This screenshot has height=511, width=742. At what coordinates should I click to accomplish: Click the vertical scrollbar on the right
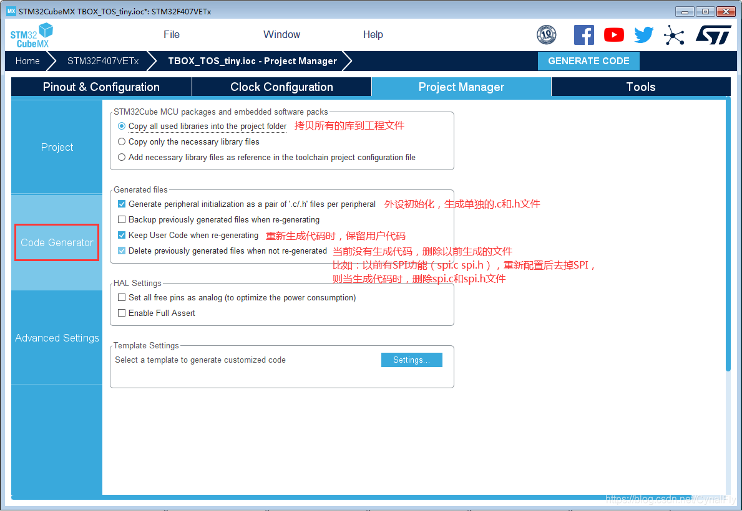point(728,234)
